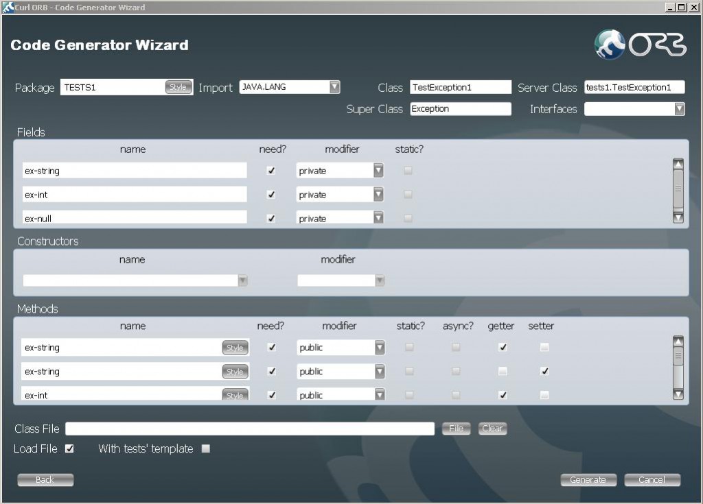The width and height of the screenshot is (703, 504).
Task: Click the Fields scrollbar up arrow
Action: point(678,165)
